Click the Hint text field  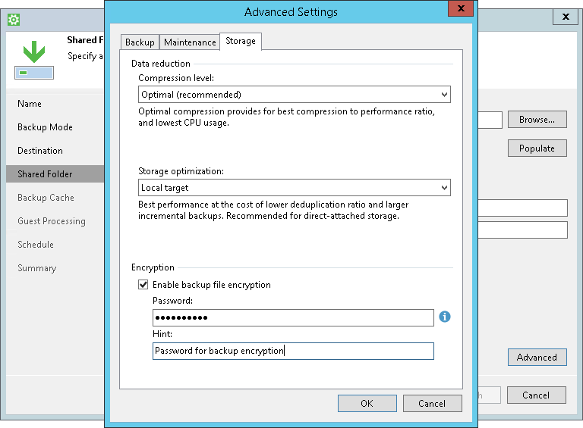point(293,351)
